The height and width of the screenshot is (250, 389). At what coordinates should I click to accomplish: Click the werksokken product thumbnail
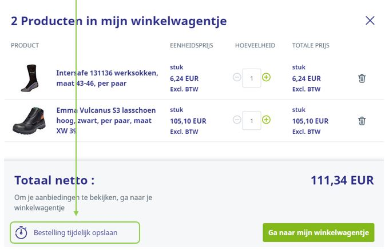29,78
